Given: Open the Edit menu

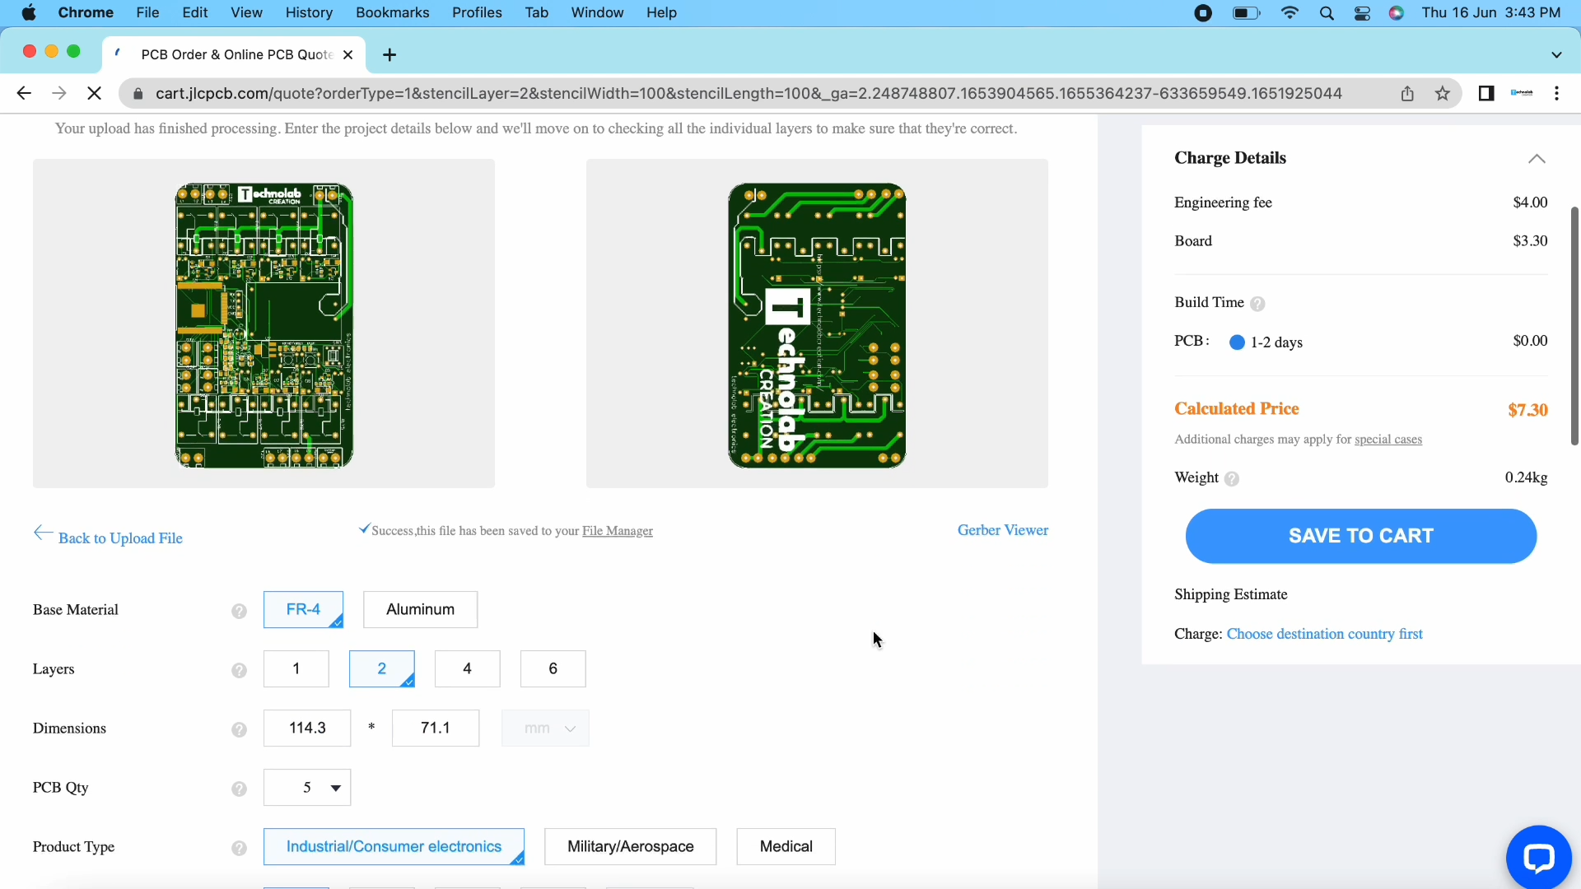Looking at the screenshot, I should (195, 12).
